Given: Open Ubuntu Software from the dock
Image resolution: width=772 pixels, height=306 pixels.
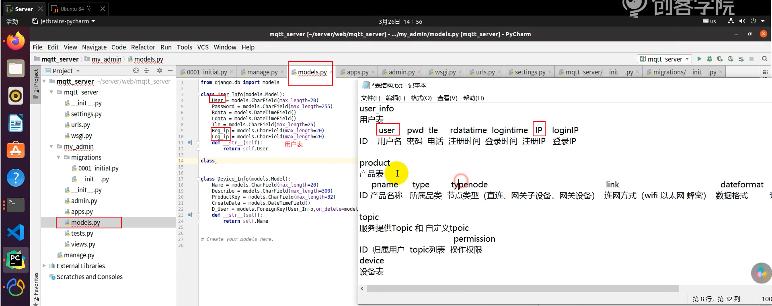Looking at the screenshot, I should [x=16, y=150].
